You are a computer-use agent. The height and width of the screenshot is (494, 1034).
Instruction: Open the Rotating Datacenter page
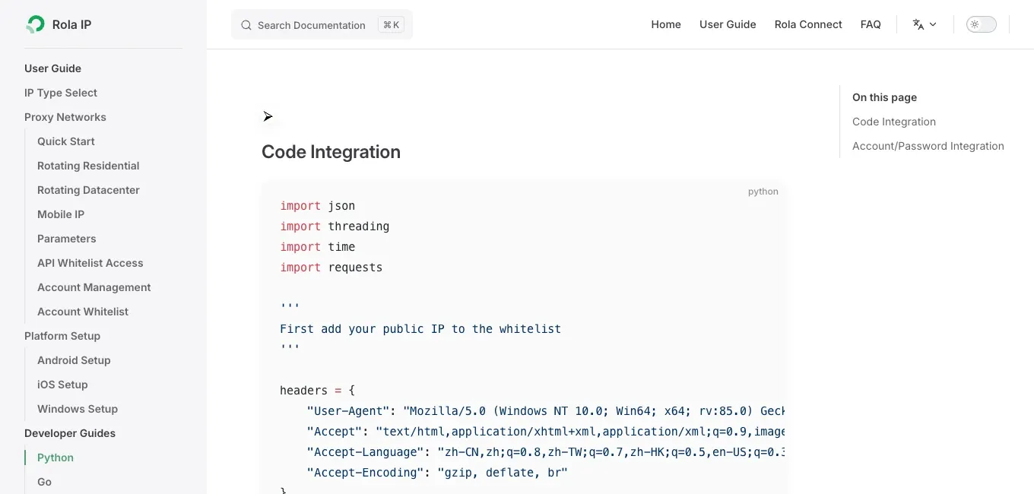pyautogui.click(x=88, y=190)
